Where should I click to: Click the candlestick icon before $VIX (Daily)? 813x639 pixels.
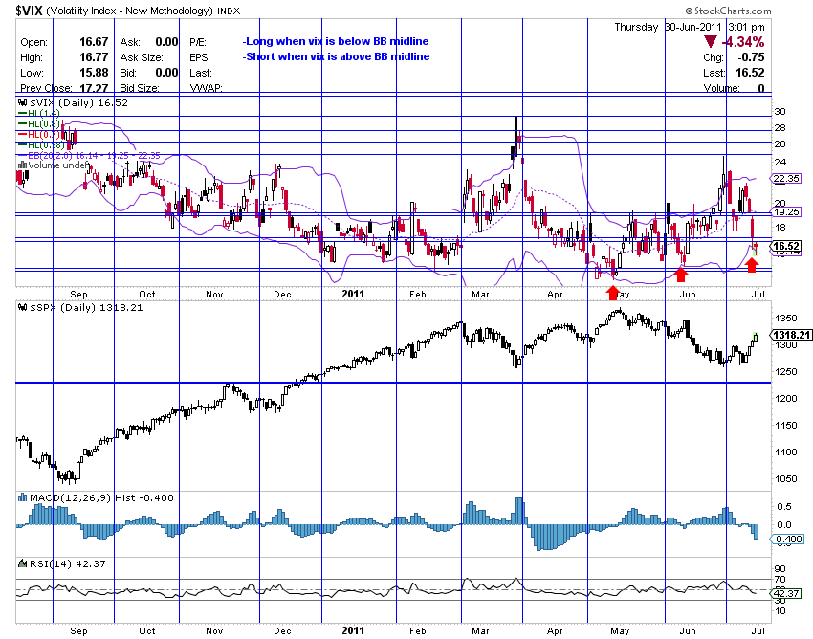point(22,102)
